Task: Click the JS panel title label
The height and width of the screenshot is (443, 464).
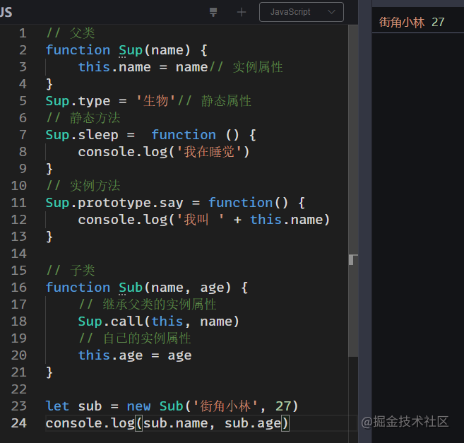Action: [x=6, y=12]
